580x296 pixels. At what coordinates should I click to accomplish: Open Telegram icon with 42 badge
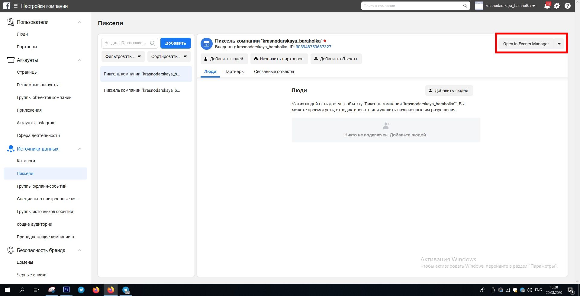tap(126, 290)
